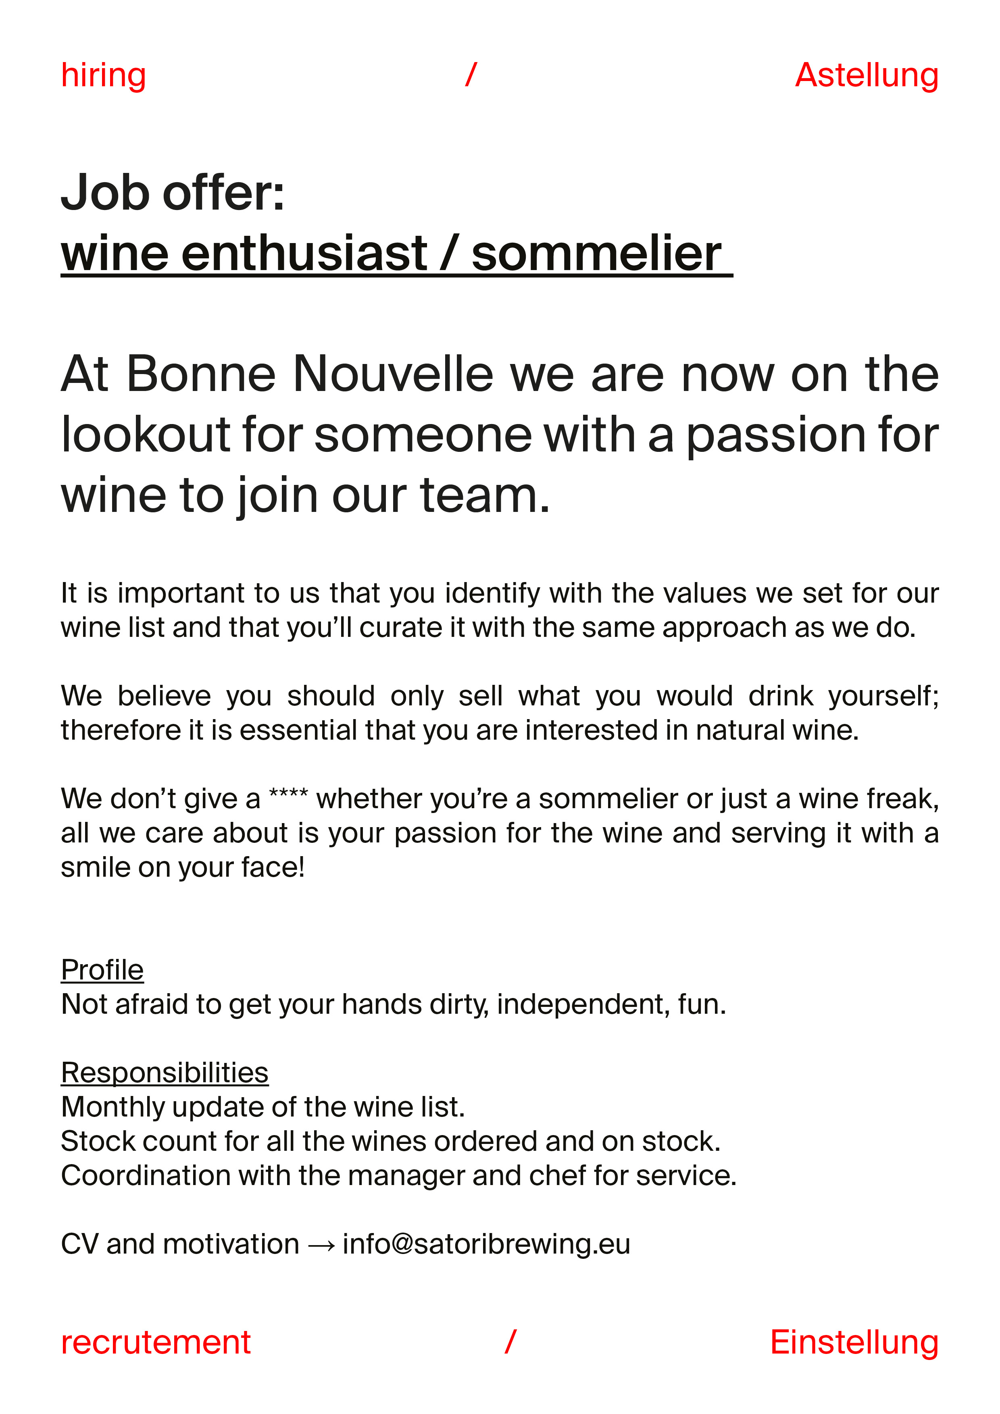Click the red 'Astellung' header word
Screen dimensions: 1000x1414
tap(866, 76)
